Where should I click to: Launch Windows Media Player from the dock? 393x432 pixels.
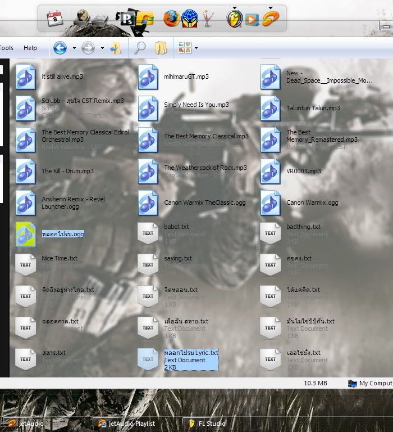coord(252,20)
